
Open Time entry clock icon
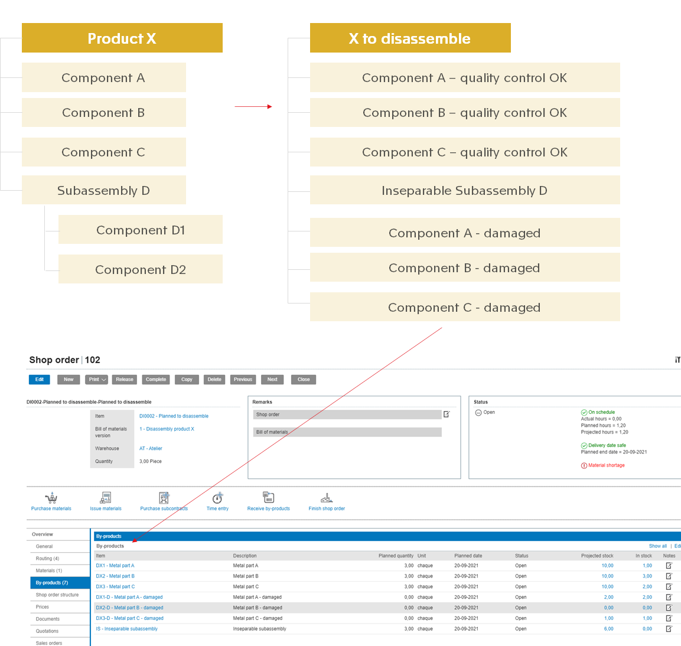tap(217, 498)
